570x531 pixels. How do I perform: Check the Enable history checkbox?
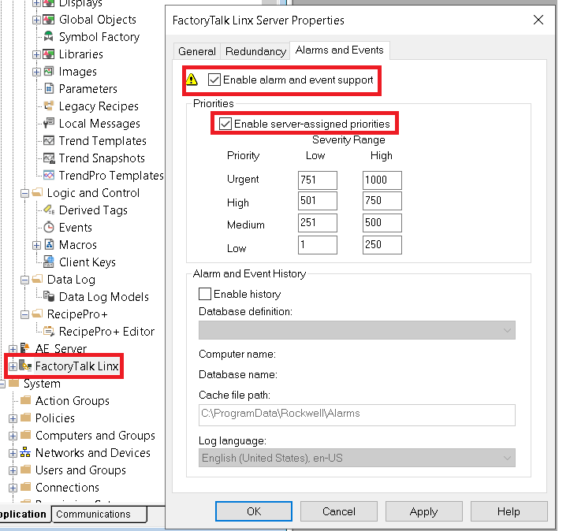click(x=205, y=294)
